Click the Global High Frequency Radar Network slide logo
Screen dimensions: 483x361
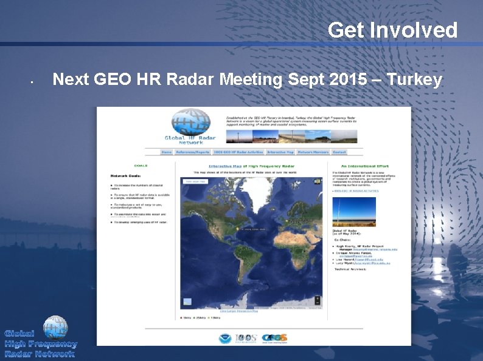click(x=41, y=337)
